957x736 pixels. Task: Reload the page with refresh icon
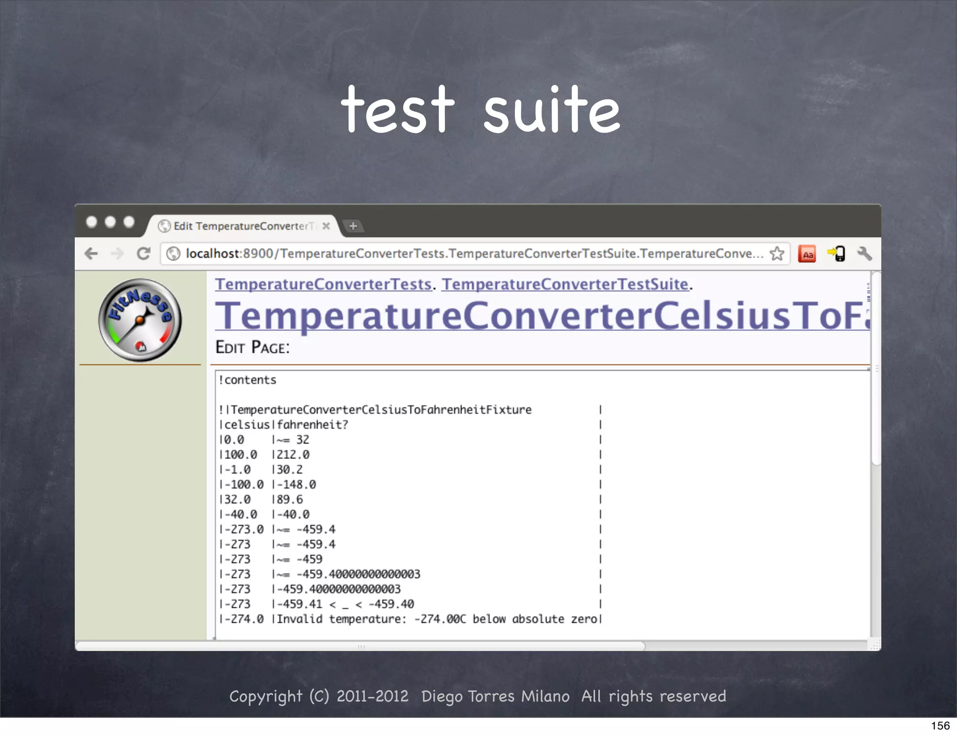[x=143, y=254]
